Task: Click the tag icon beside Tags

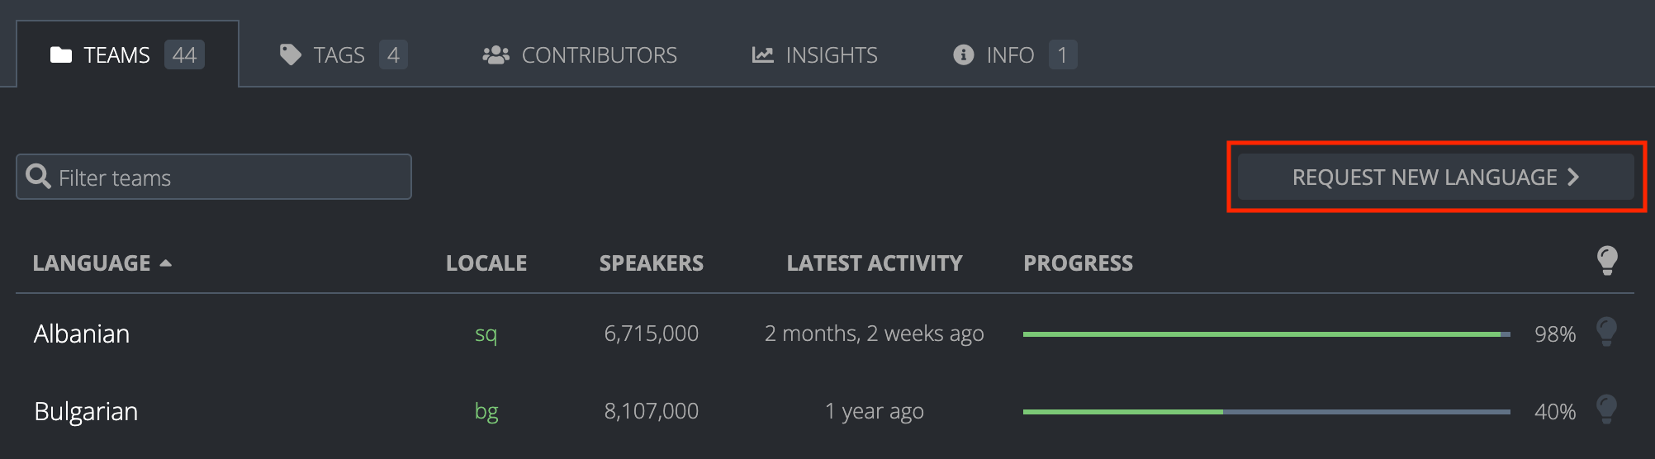Action: pos(290,55)
